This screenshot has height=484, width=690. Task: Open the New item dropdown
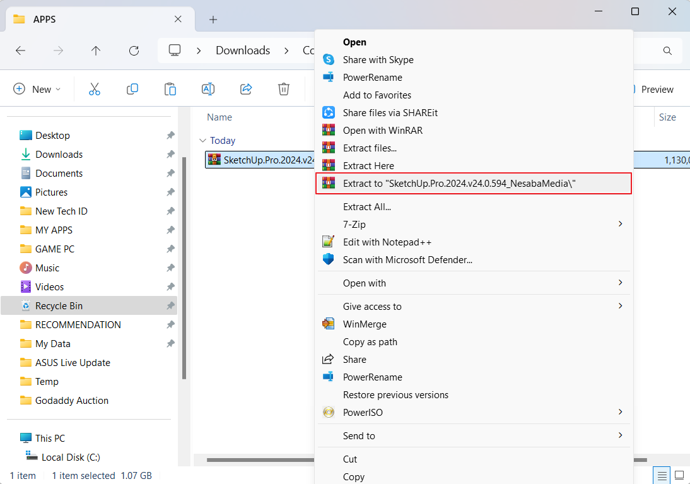37,89
